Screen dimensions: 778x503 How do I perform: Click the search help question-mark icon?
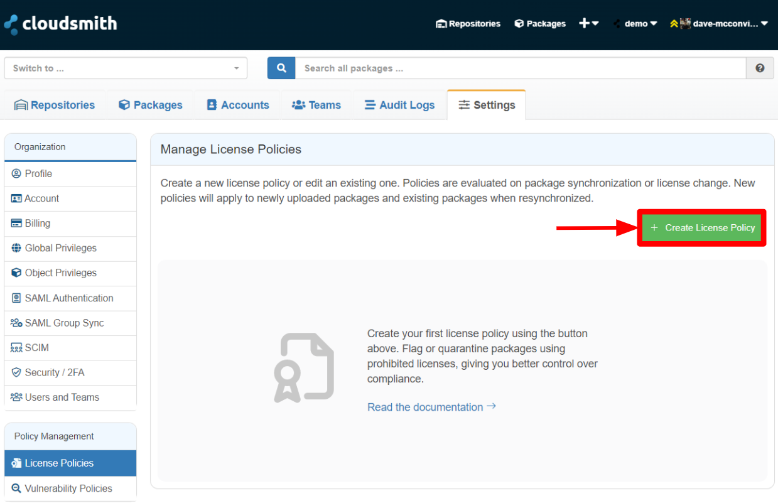pyautogui.click(x=760, y=68)
